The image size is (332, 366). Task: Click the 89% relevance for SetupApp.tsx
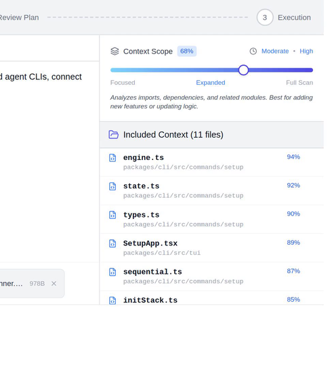click(x=293, y=243)
